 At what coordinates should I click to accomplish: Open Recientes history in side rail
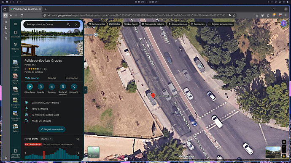tap(16, 47)
